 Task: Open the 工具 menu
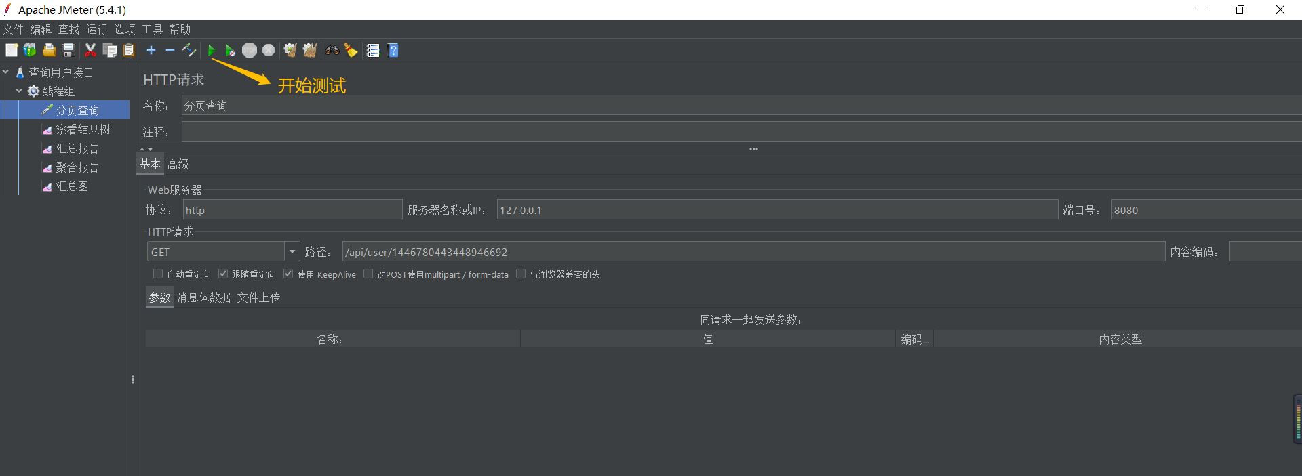point(152,29)
